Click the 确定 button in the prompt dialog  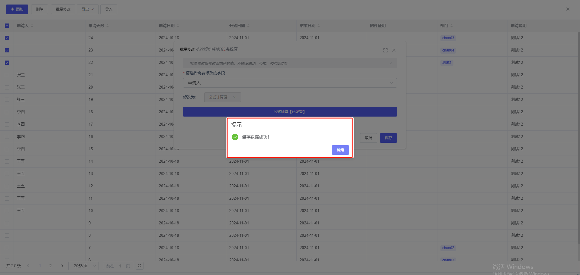[340, 150]
